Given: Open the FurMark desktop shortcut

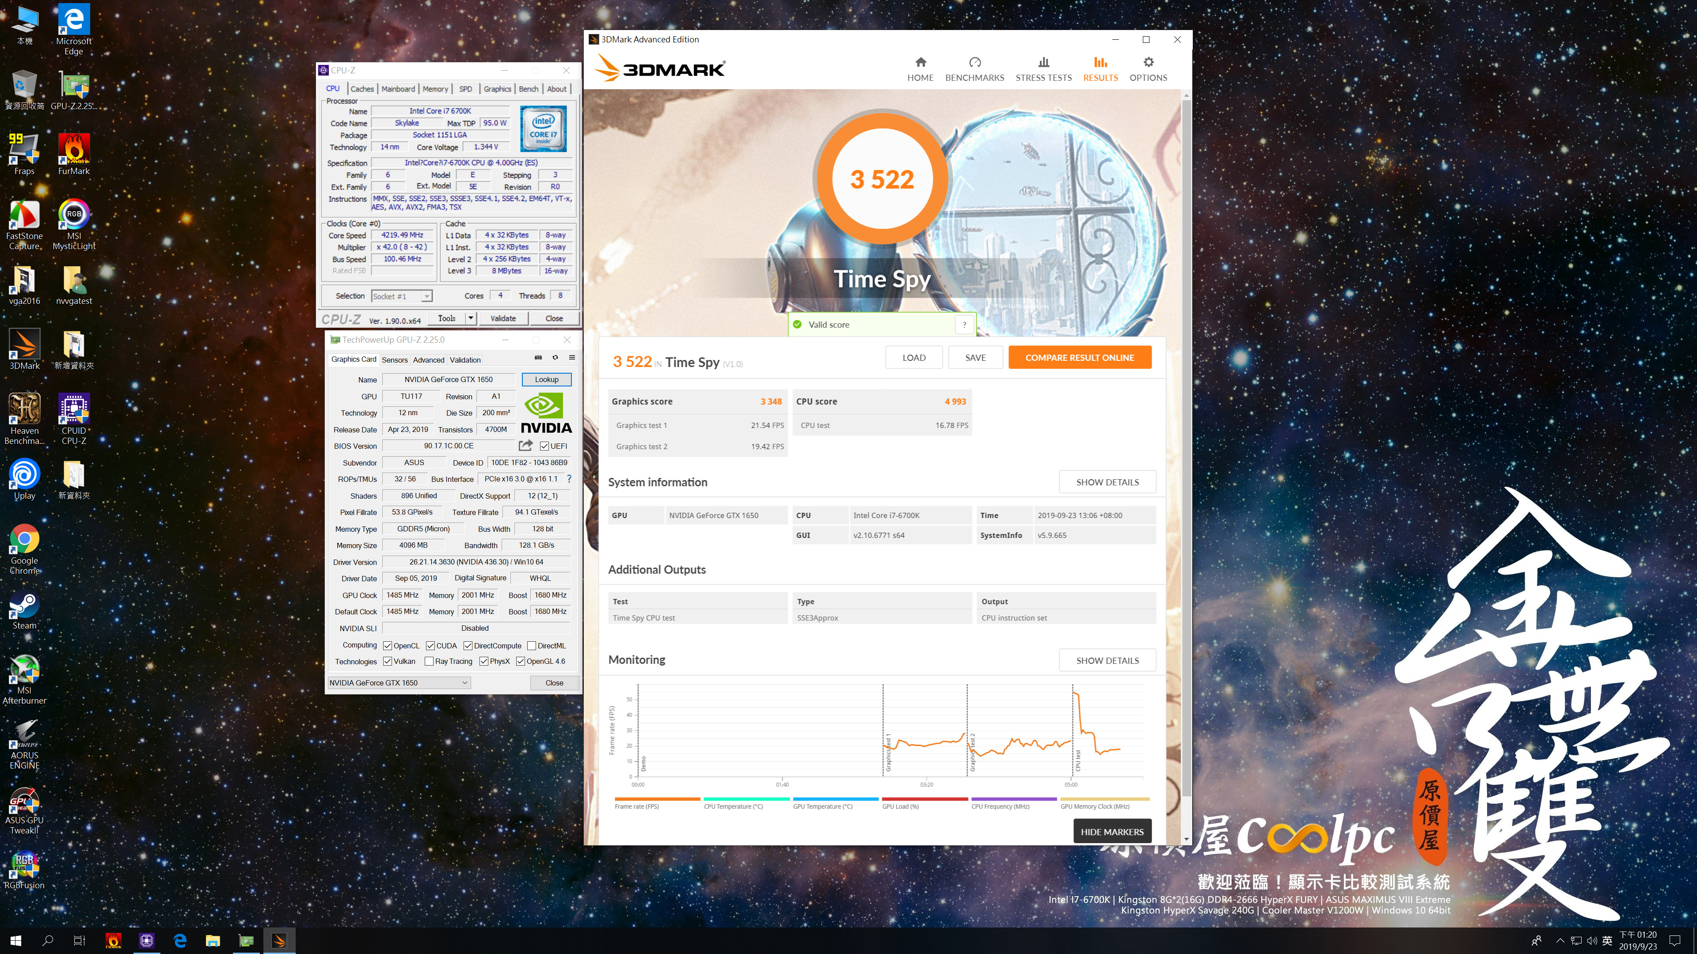Looking at the screenshot, I should [74, 154].
